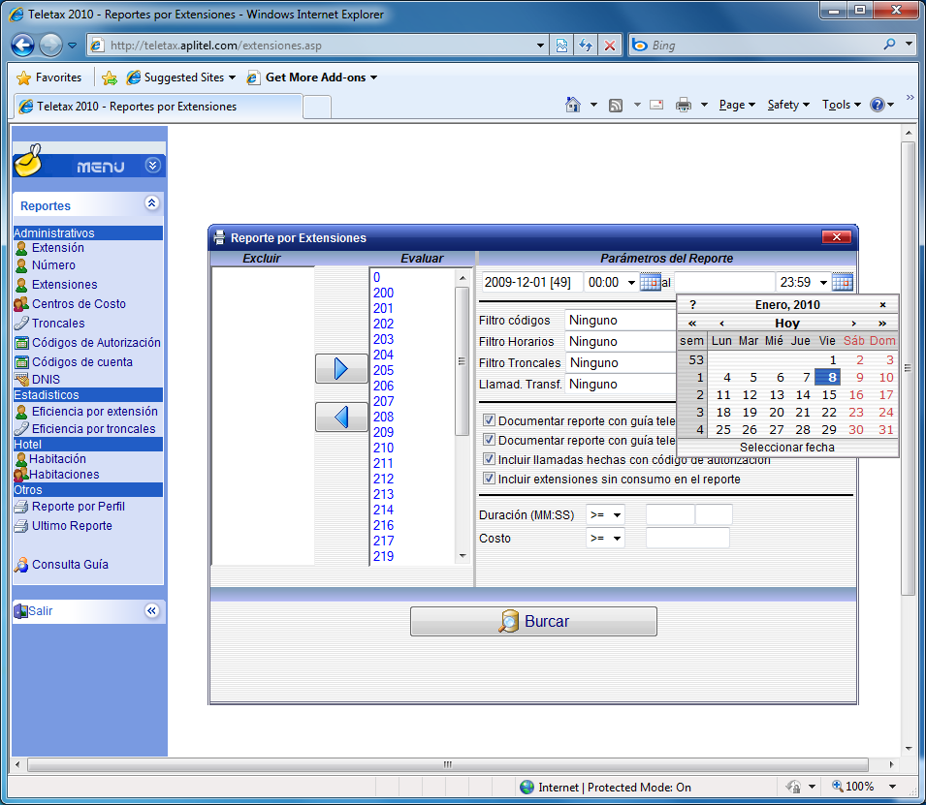Click the Habitaciones hotel icon
This screenshot has height=805, width=926.
coord(21,475)
